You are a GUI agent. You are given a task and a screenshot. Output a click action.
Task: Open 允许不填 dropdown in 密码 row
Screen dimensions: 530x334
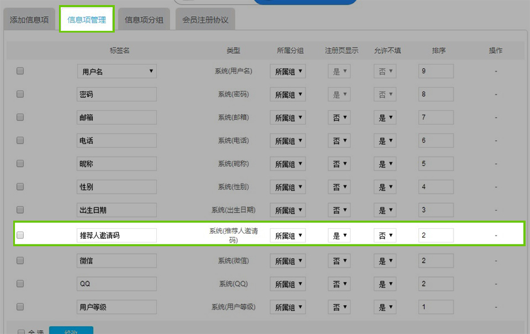click(385, 94)
